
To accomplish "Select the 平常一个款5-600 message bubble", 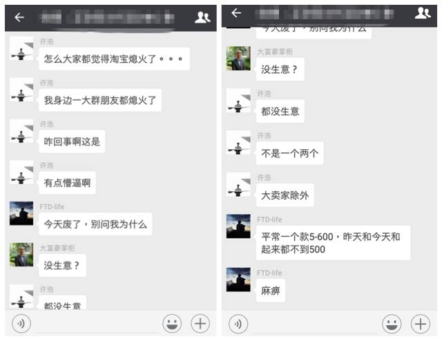I will coord(333,243).
